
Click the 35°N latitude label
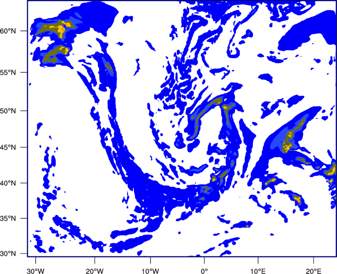[8, 218]
